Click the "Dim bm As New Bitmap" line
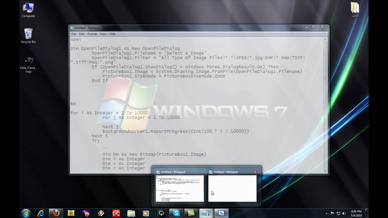The image size is (388, 218). pos(154,154)
